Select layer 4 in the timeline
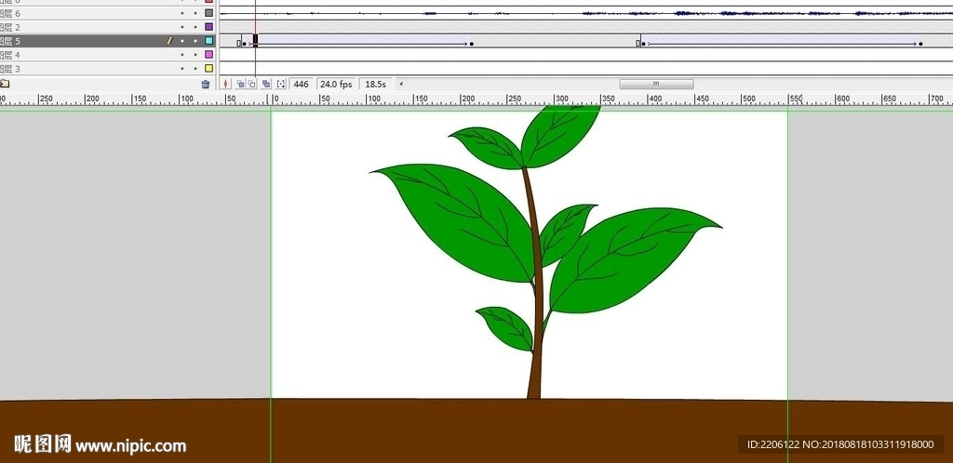The height and width of the screenshot is (463, 953). pyautogui.click(x=108, y=55)
